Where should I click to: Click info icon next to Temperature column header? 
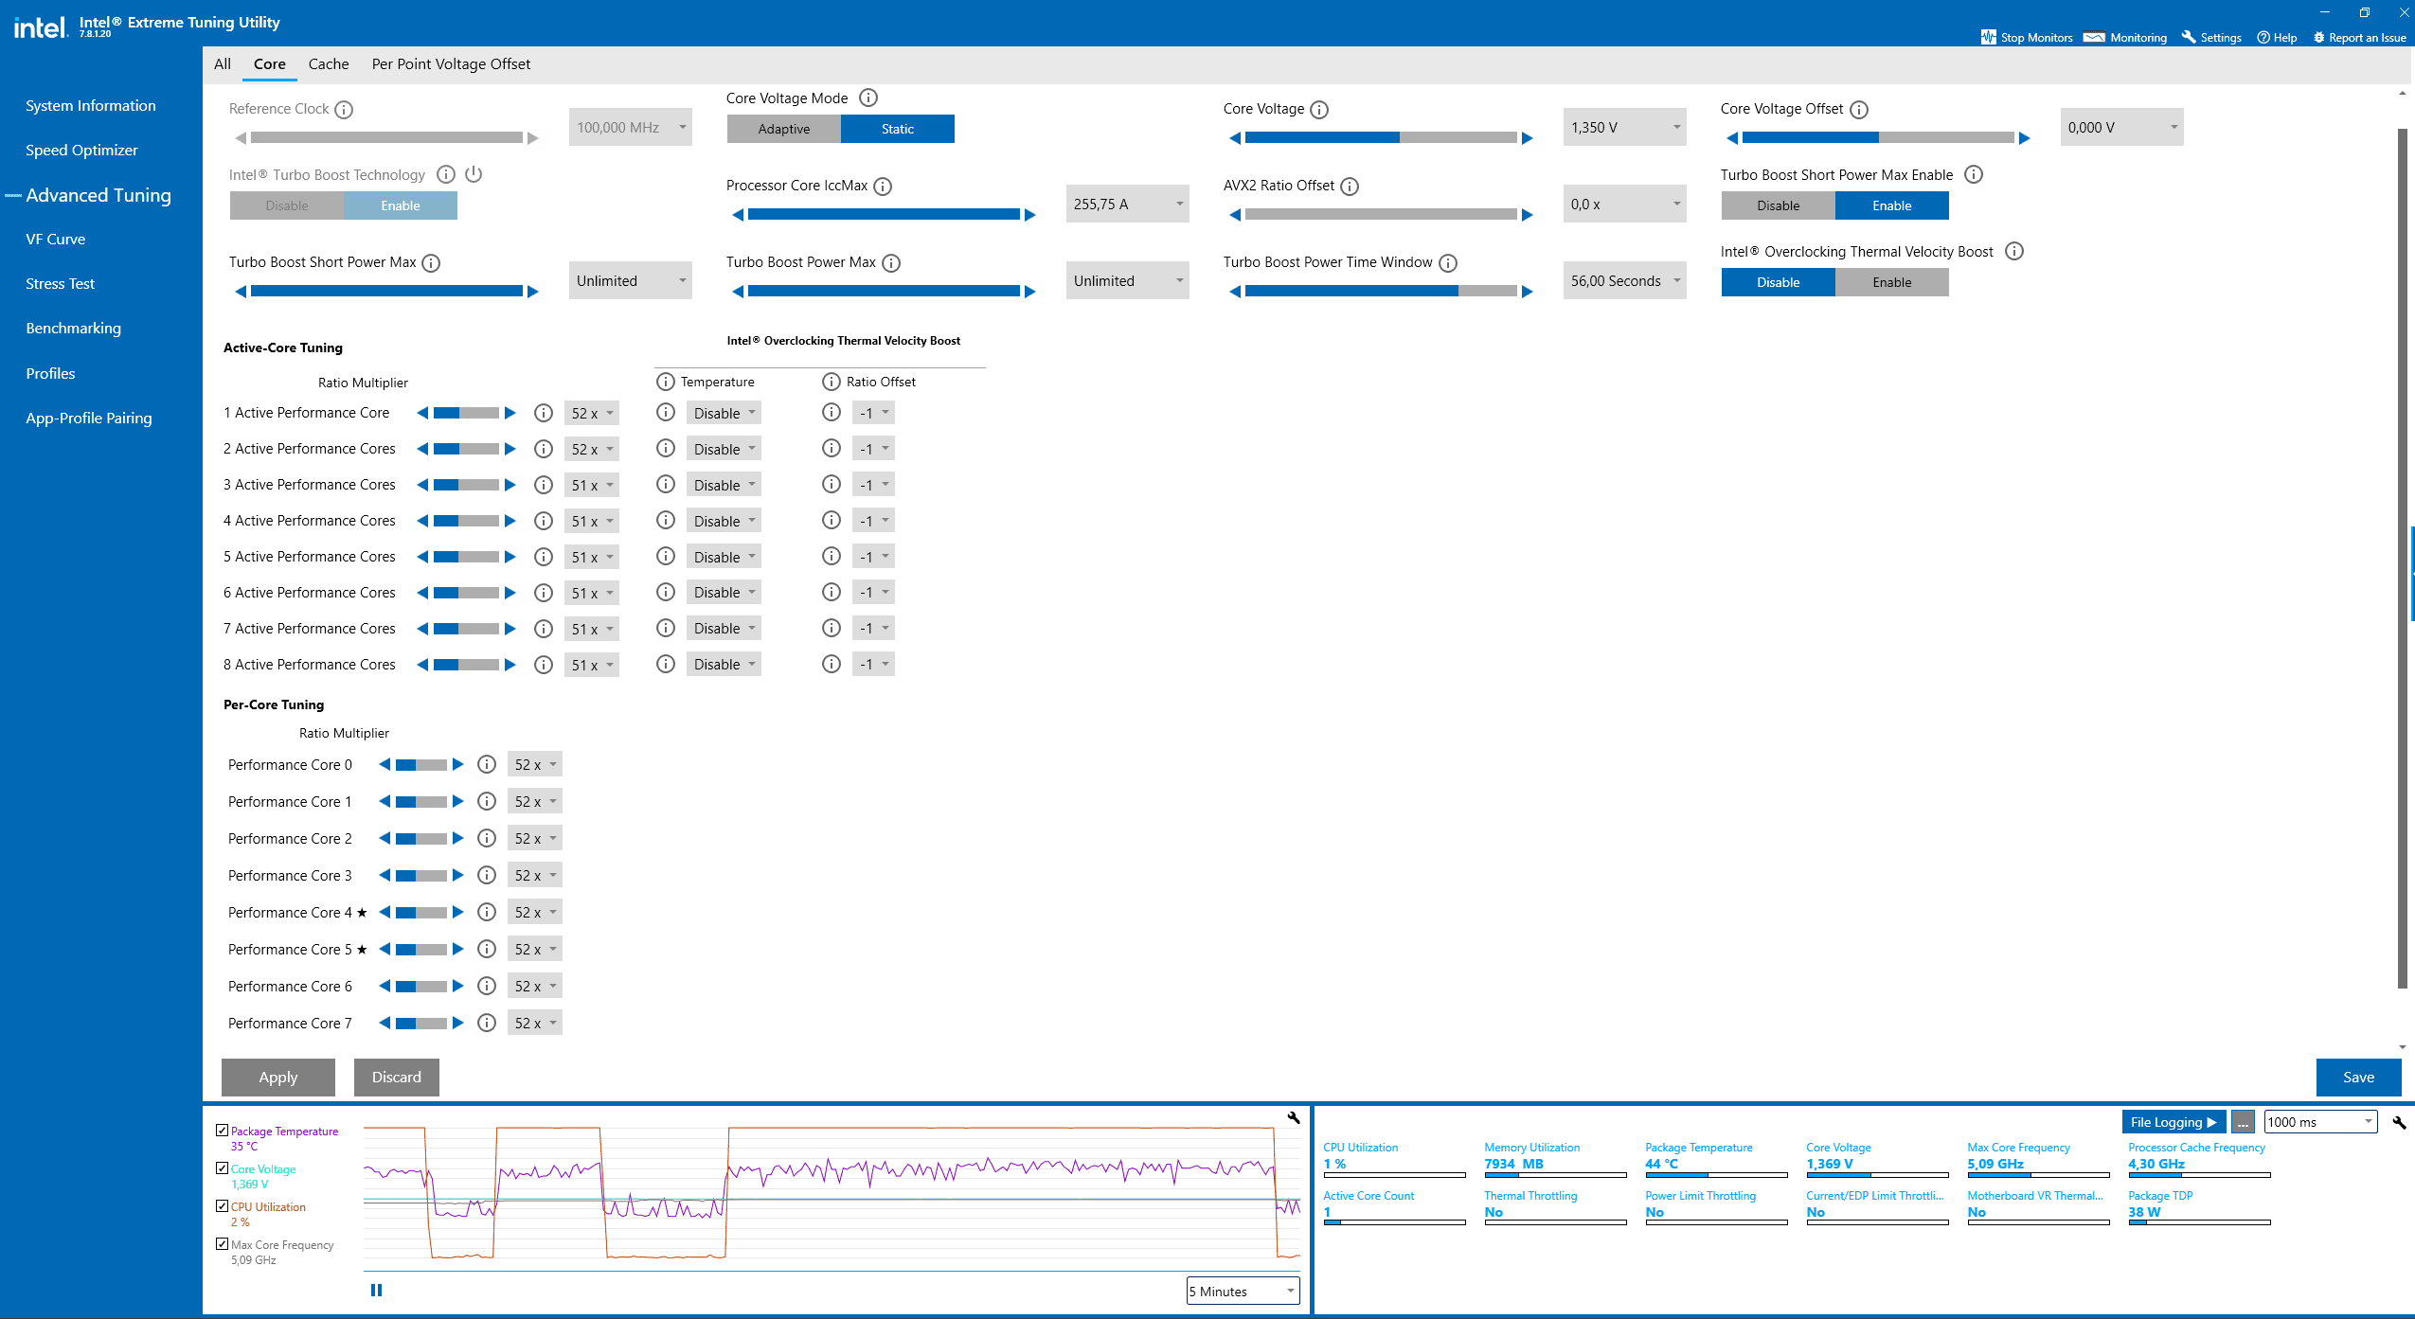pos(666,382)
